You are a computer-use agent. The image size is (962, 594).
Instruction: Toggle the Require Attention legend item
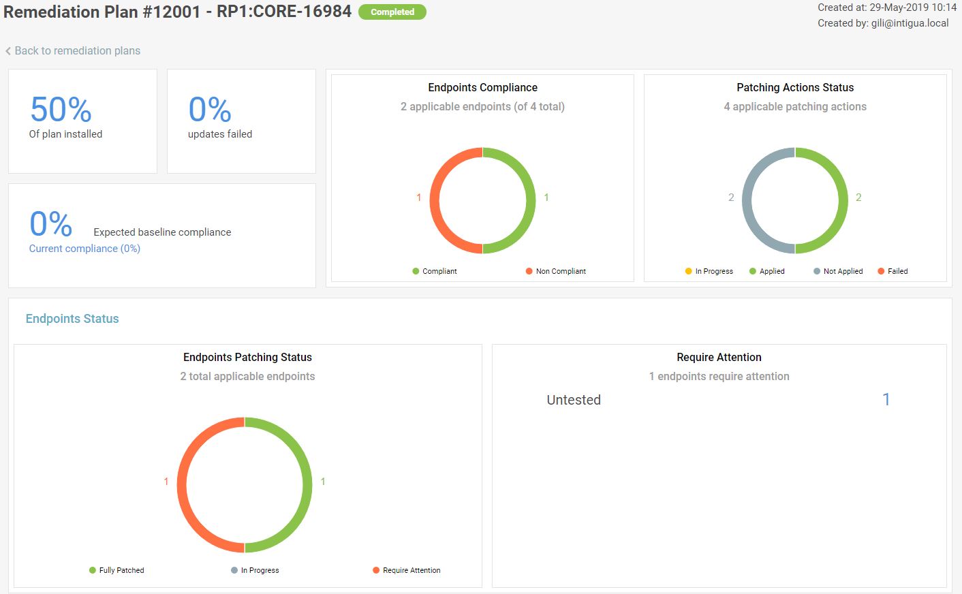coord(406,570)
